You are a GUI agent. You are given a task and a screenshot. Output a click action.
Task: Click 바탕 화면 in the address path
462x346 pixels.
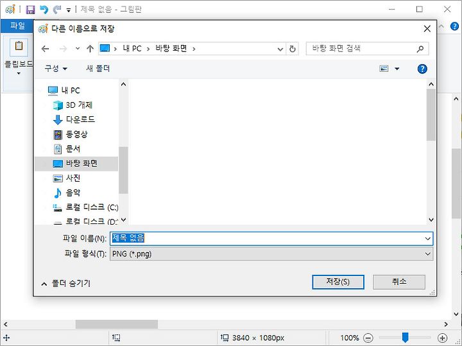coord(171,49)
